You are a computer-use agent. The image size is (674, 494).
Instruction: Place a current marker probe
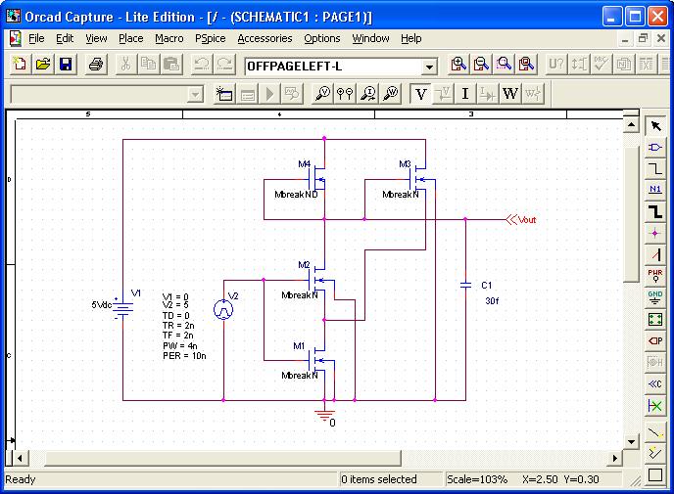pos(368,94)
